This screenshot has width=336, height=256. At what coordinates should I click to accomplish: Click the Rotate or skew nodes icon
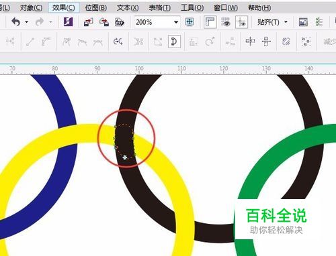point(210,42)
